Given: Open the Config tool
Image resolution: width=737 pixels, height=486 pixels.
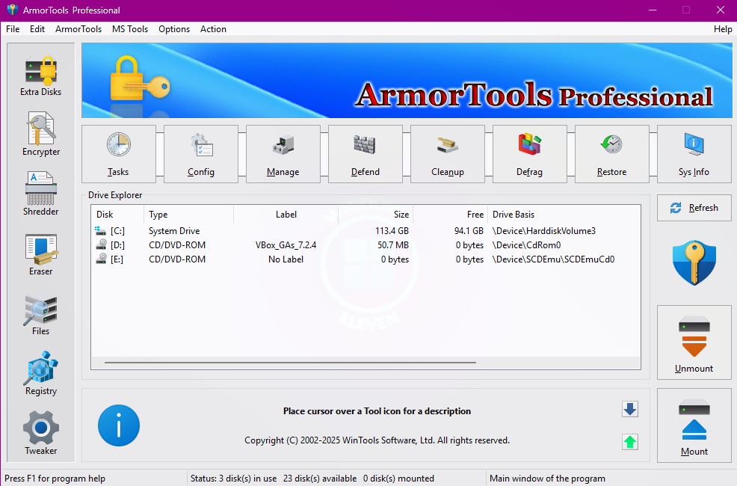Looking at the screenshot, I should pos(201,154).
